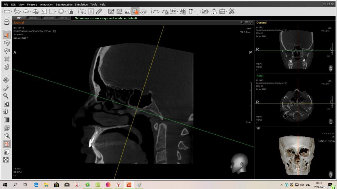
Task: Toggle the text overlay display button
Action: tap(6, 144)
